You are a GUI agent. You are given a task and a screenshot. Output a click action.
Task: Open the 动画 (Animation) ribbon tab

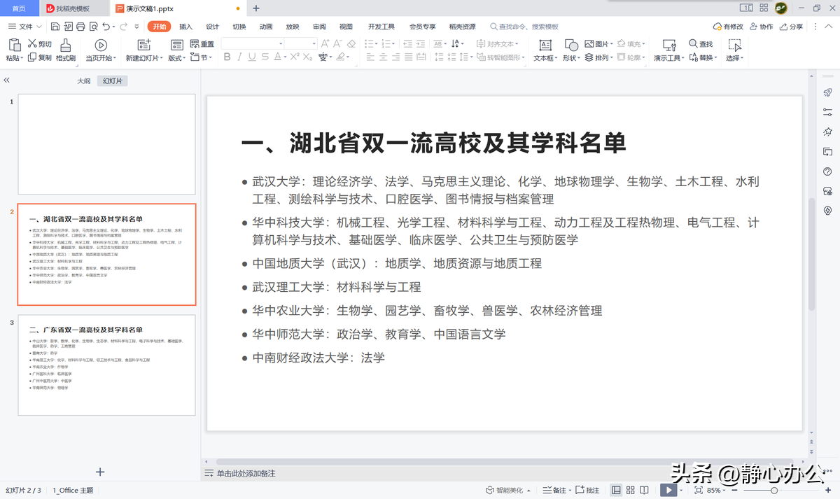tap(266, 27)
